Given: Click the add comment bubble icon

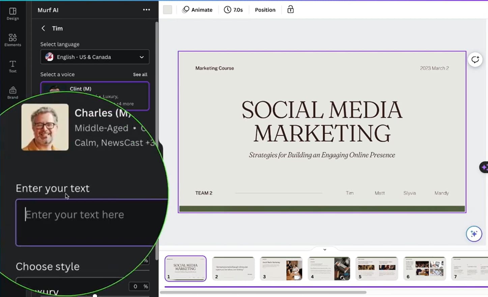Looking at the screenshot, I should [475, 60].
